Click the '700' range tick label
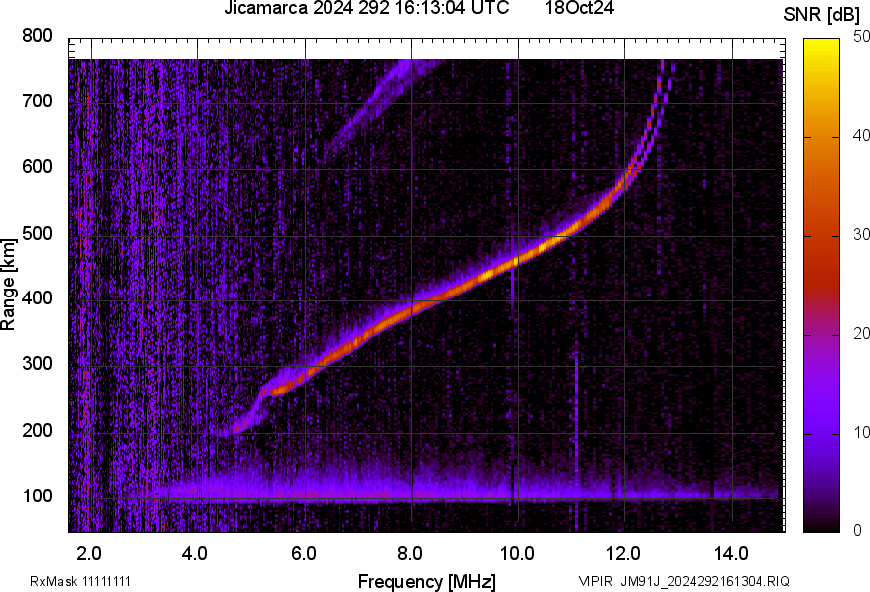The image size is (870, 592). [x=37, y=100]
